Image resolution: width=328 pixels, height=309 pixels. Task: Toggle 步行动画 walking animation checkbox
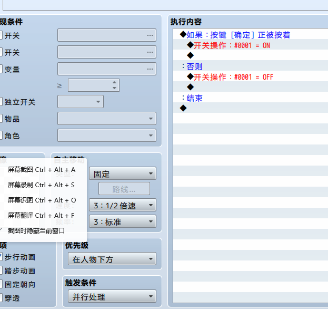coord(1,257)
